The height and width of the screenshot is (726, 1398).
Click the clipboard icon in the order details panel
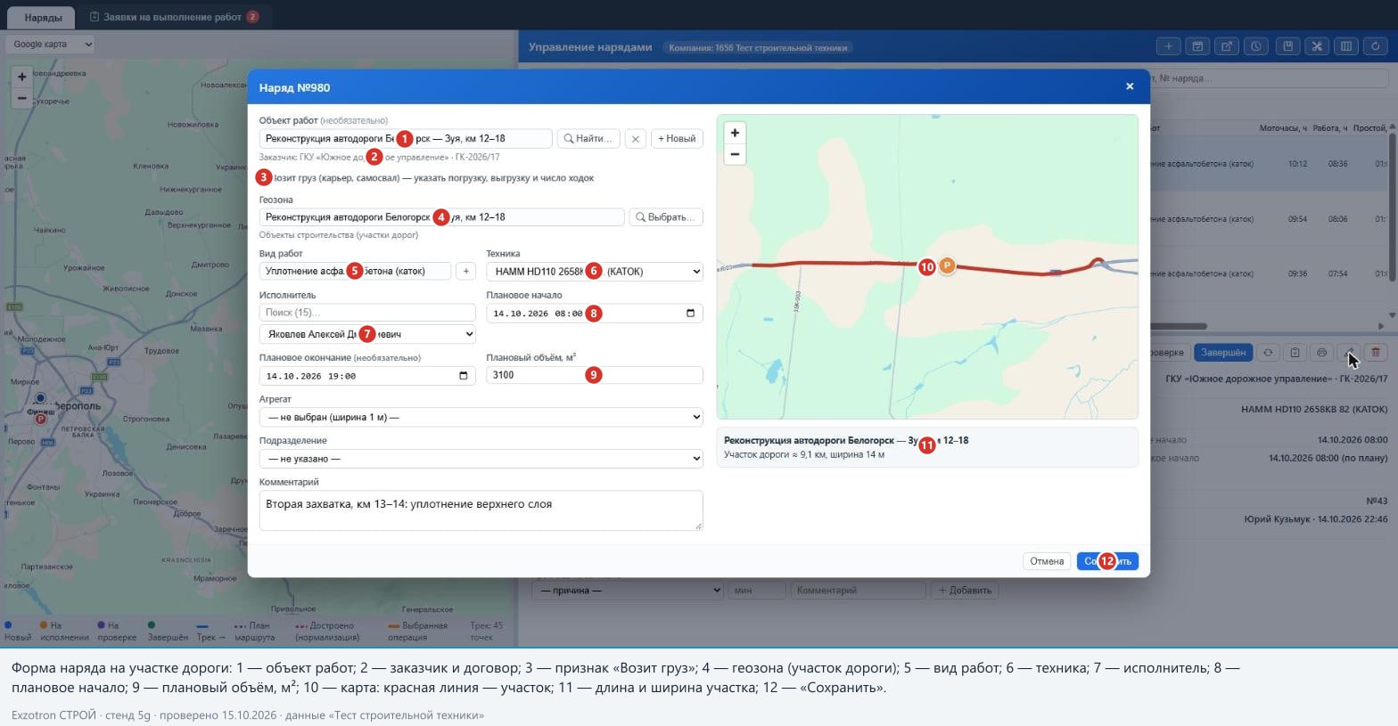click(x=1295, y=353)
